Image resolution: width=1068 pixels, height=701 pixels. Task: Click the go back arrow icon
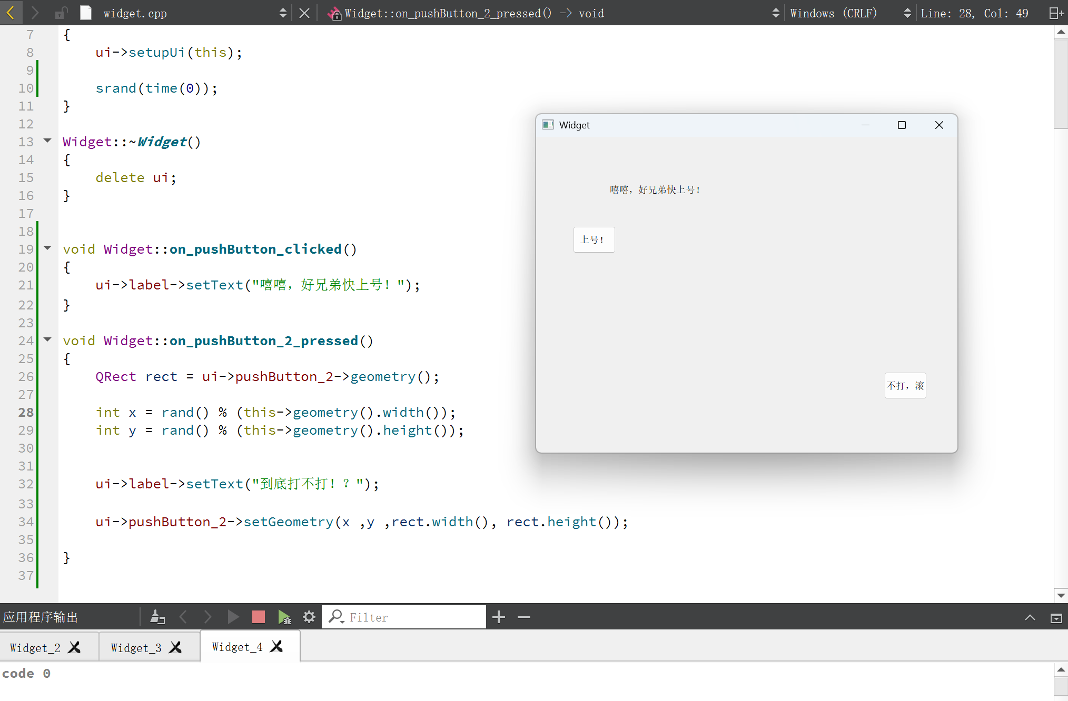[x=11, y=13]
